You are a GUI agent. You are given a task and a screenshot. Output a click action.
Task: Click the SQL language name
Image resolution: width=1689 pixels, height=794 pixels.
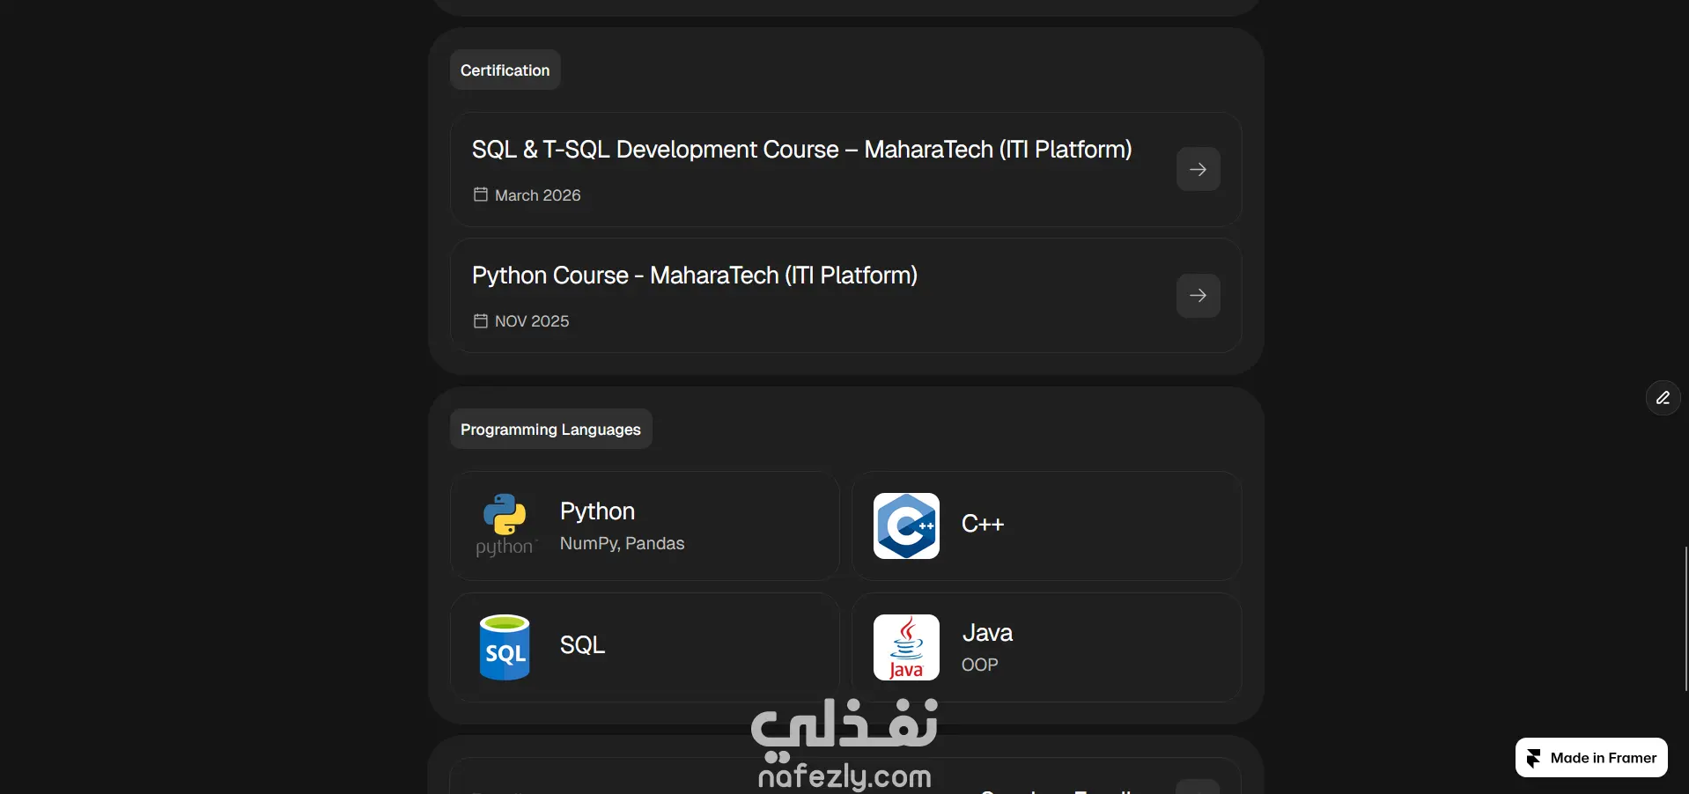(x=582, y=645)
